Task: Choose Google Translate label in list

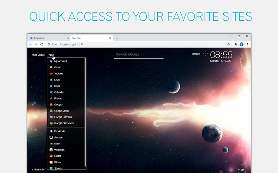Action: (x=63, y=117)
